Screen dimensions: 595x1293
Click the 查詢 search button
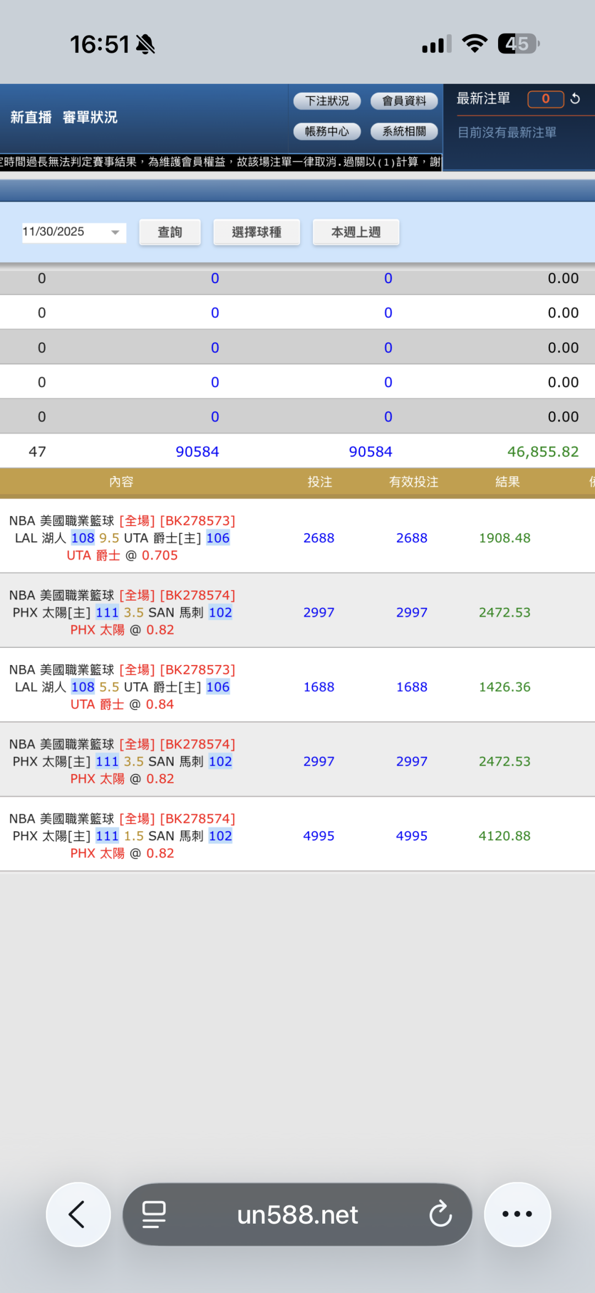coord(170,232)
